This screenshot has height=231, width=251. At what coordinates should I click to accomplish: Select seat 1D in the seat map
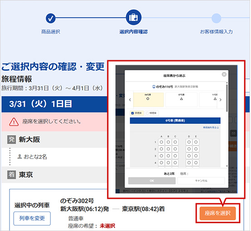[x=189, y=142]
